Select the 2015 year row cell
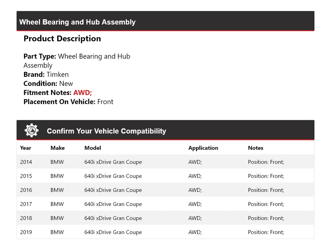Image resolution: width=331 pixels, height=250 pixels. pyautogui.click(x=26, y=176)
